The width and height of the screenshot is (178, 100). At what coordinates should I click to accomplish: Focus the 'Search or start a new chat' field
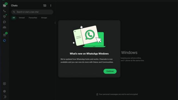pyautogui.click(x=32, y=12)
